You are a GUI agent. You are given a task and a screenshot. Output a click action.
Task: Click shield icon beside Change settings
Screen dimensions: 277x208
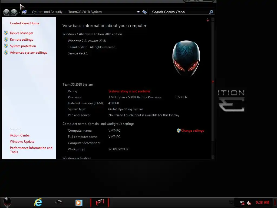click(x=179, y=131)
